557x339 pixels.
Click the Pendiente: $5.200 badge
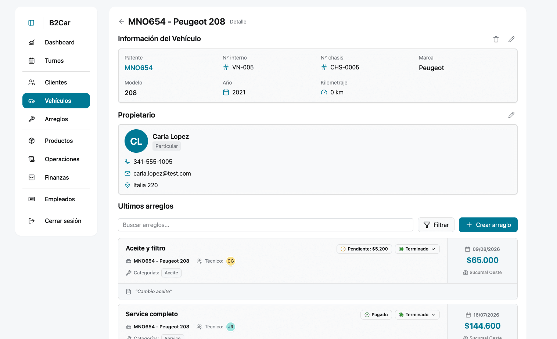pos(364,249)
